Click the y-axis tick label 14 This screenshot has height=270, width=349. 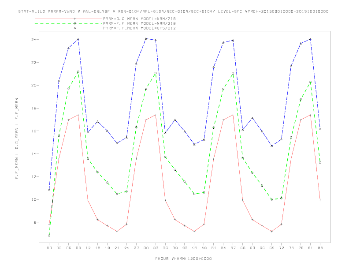(34, 154)
